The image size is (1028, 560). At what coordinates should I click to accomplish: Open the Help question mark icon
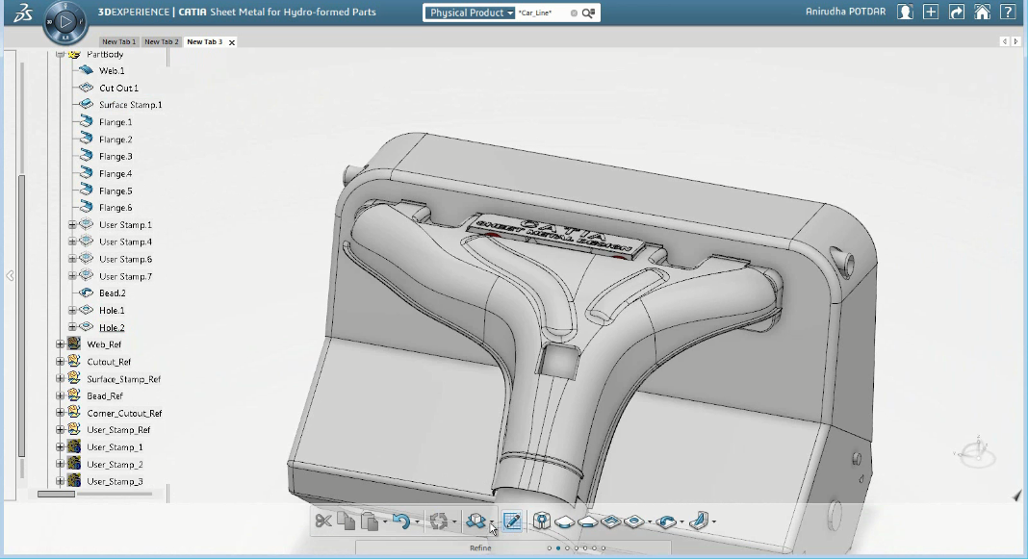[1008, 13]
